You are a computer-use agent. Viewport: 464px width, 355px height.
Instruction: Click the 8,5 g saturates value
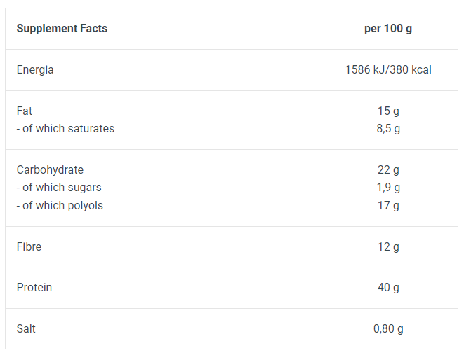click(x=388, y=129)
